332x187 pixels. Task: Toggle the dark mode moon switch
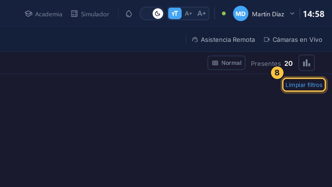point(152,13)
